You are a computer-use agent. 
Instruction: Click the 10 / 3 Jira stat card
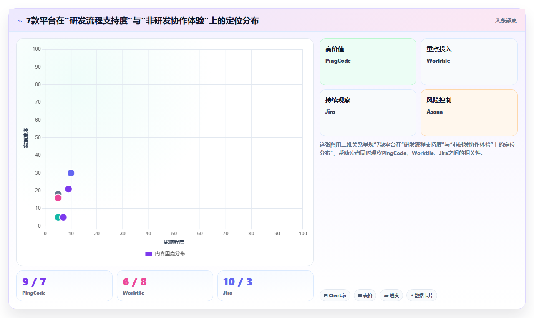point(265,286)
